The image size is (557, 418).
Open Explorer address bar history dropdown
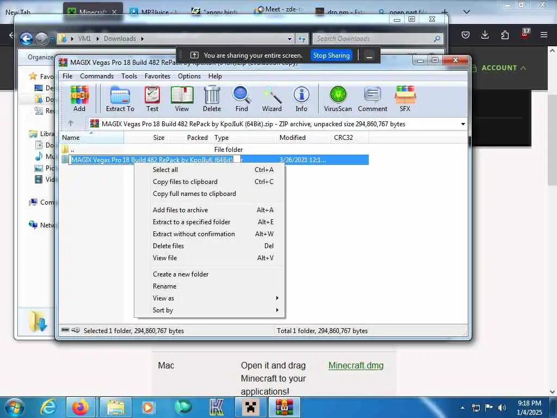coord(289,39)
